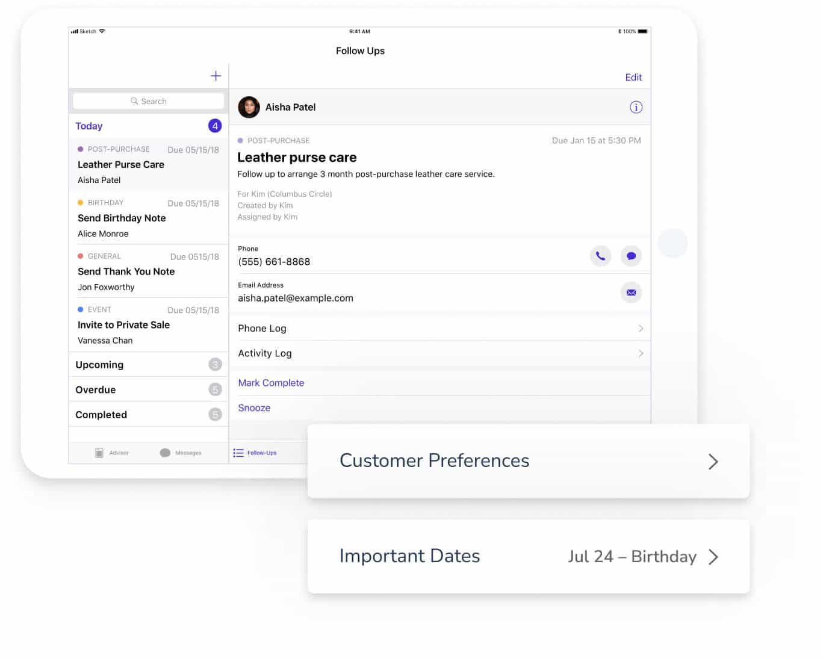Mark the follow-up complete
The image size is (823, 659).
(x=271, y=383)
